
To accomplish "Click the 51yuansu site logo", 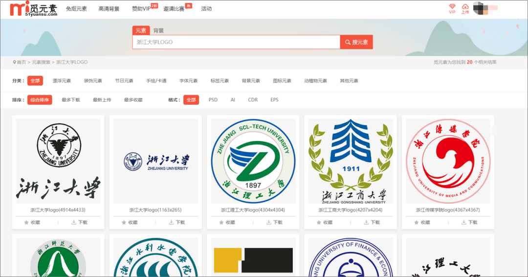I will [x=33, y=9].
